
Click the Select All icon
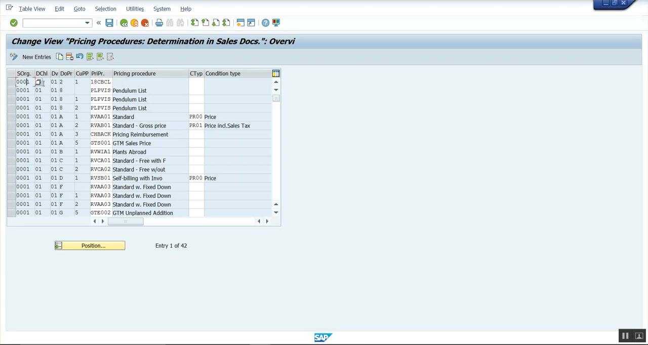click(x=90, y=57)
